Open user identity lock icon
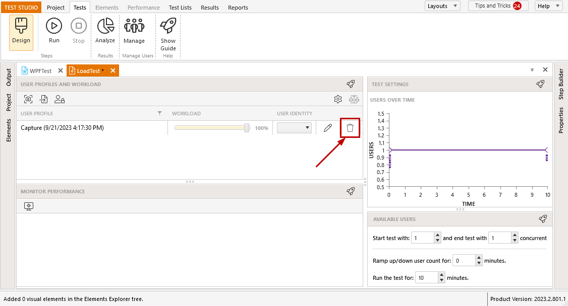This screenshot has width=568, height=306. [x=60, y=99]
